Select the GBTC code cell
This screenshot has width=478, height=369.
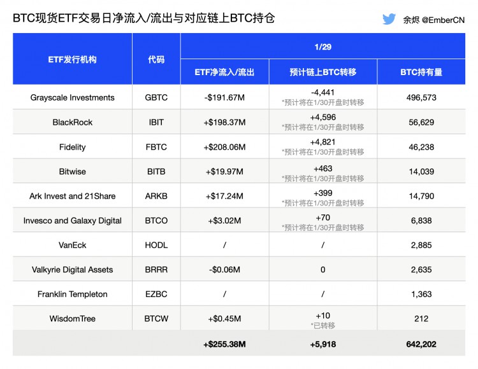pos(156,97)
